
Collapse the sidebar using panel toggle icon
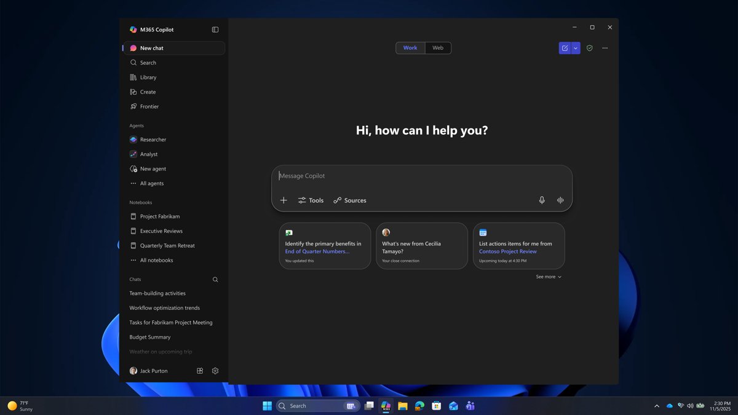(x=215, y=30)
